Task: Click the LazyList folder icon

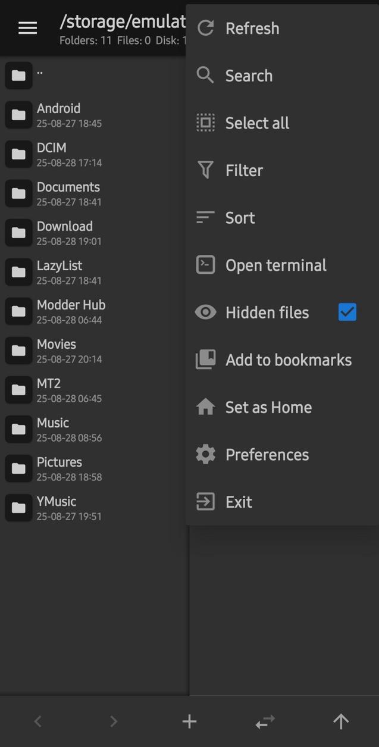Action: (x=18, y=272)
